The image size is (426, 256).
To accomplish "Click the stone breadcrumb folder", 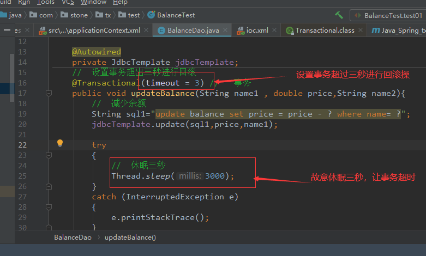I will pyautogui.click(x=74, y=15).
